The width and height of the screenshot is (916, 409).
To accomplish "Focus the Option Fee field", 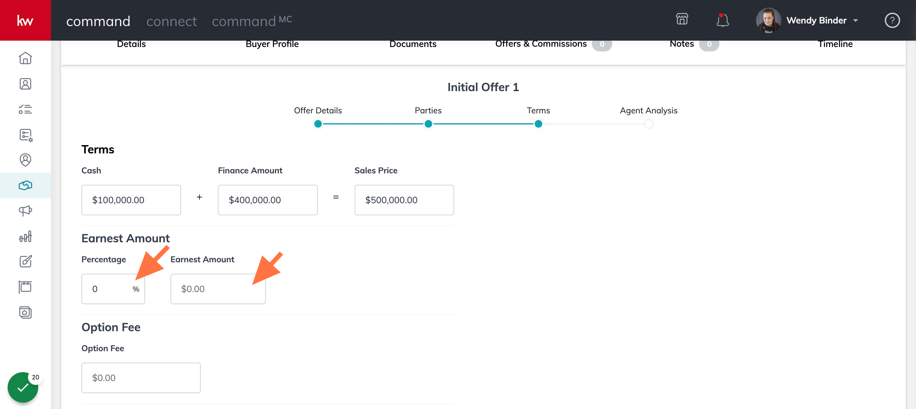I will 141,378.
